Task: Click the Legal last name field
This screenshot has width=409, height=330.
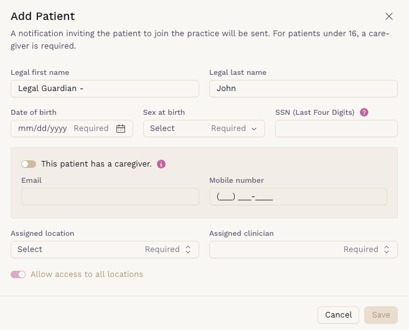Action: (303, 89)
